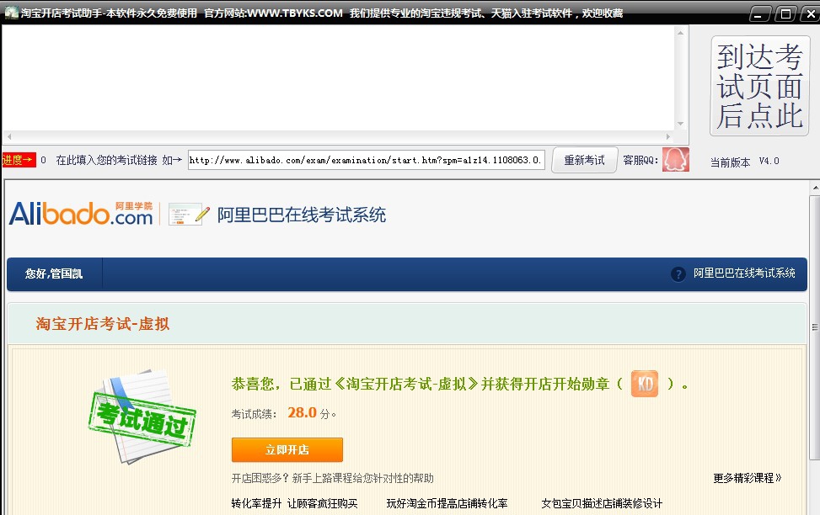Click the Alibado.com logo
The image size is (820, 515).
click(x=81, y=213)
